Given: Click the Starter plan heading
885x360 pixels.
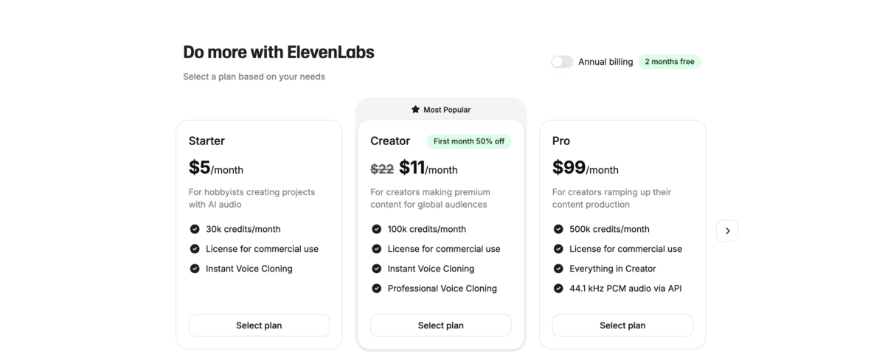Looking at the screenshot, I should coord(206,141).
